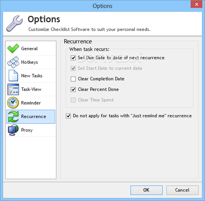Click the 'Customize Checklist Software' description text
205x201 pixels.
[x=89, y=29]
